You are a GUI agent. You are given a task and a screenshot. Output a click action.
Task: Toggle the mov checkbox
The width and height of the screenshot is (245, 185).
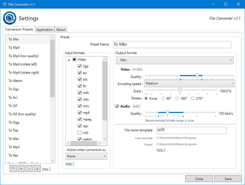click(80, 106)
